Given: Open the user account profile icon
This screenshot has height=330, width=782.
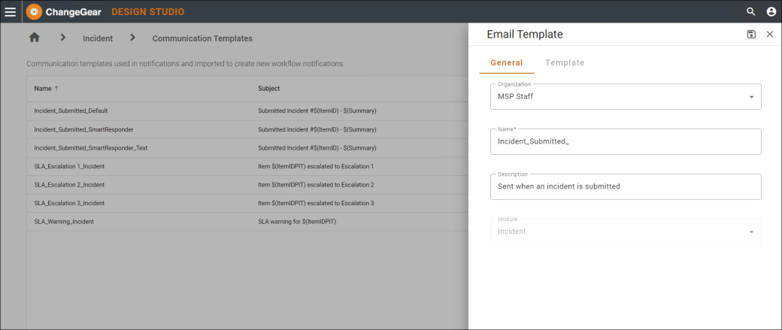Looking at the screenshot, I should (771, 11).
